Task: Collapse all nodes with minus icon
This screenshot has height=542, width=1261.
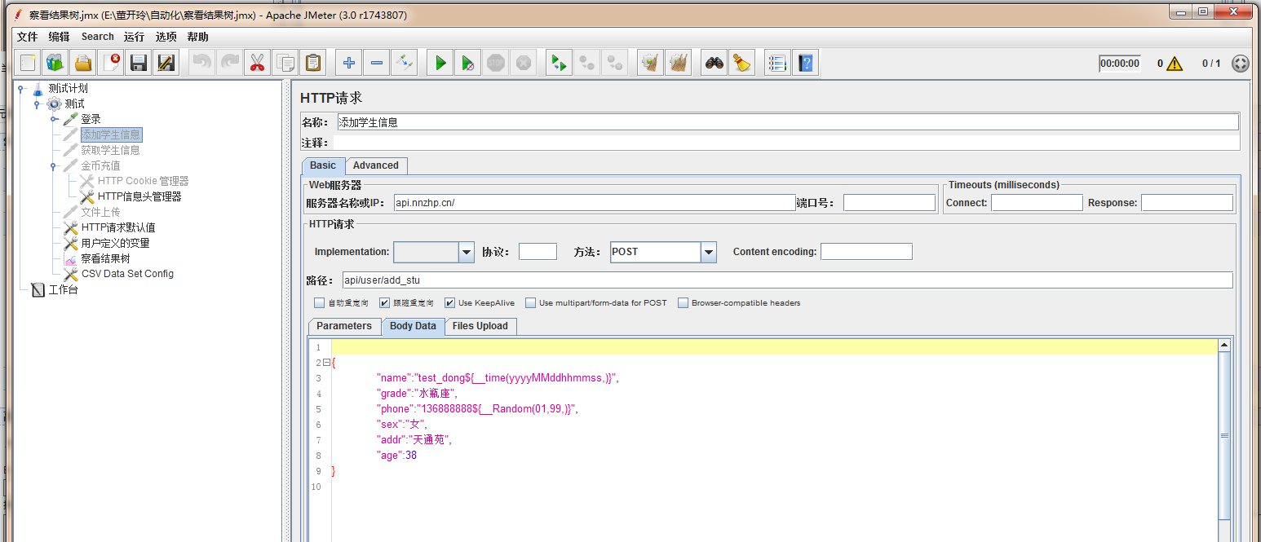Action: point(376,63)
